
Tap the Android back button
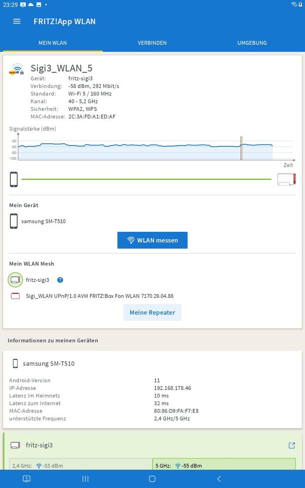(x=219, y=479)
